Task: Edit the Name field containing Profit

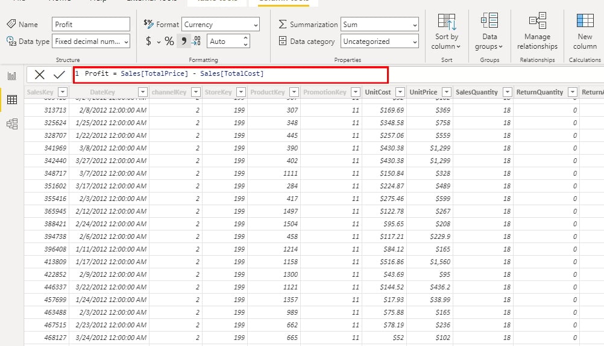Action: click(91, 24)
